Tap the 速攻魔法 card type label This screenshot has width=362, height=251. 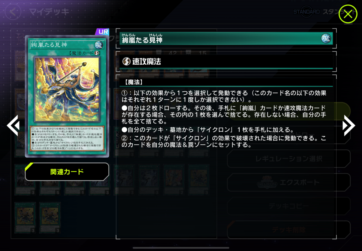[146, 62]
